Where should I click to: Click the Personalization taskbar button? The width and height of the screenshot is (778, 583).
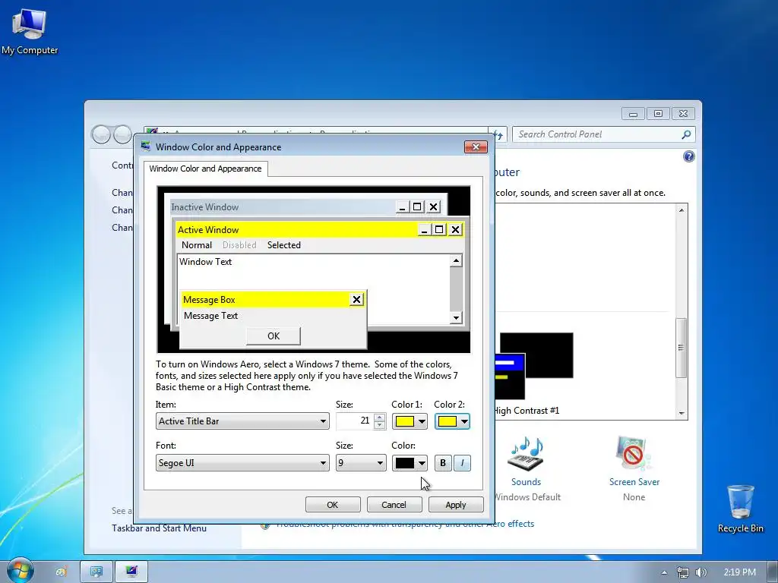[x=131, y=572]
